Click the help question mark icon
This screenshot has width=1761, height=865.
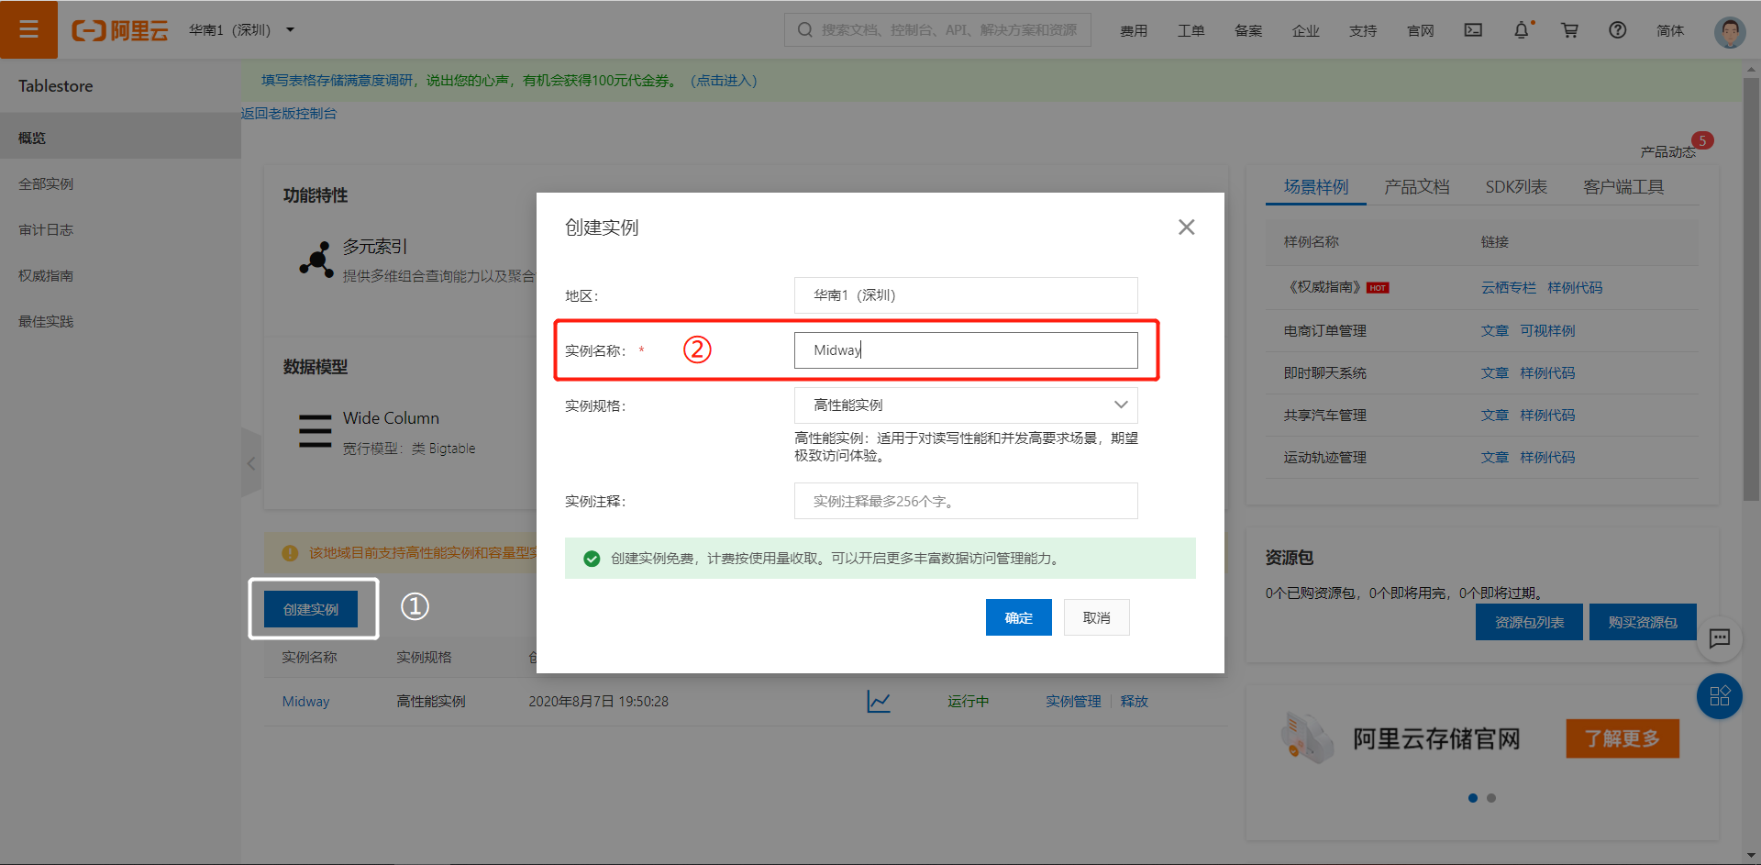1617,30
